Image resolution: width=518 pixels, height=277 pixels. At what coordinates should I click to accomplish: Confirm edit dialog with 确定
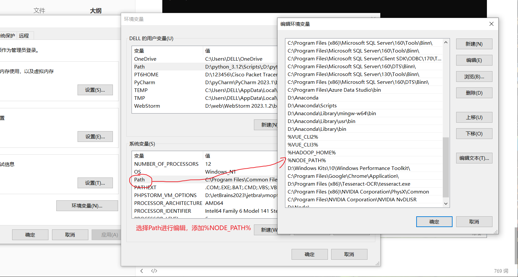coord(434,222)
